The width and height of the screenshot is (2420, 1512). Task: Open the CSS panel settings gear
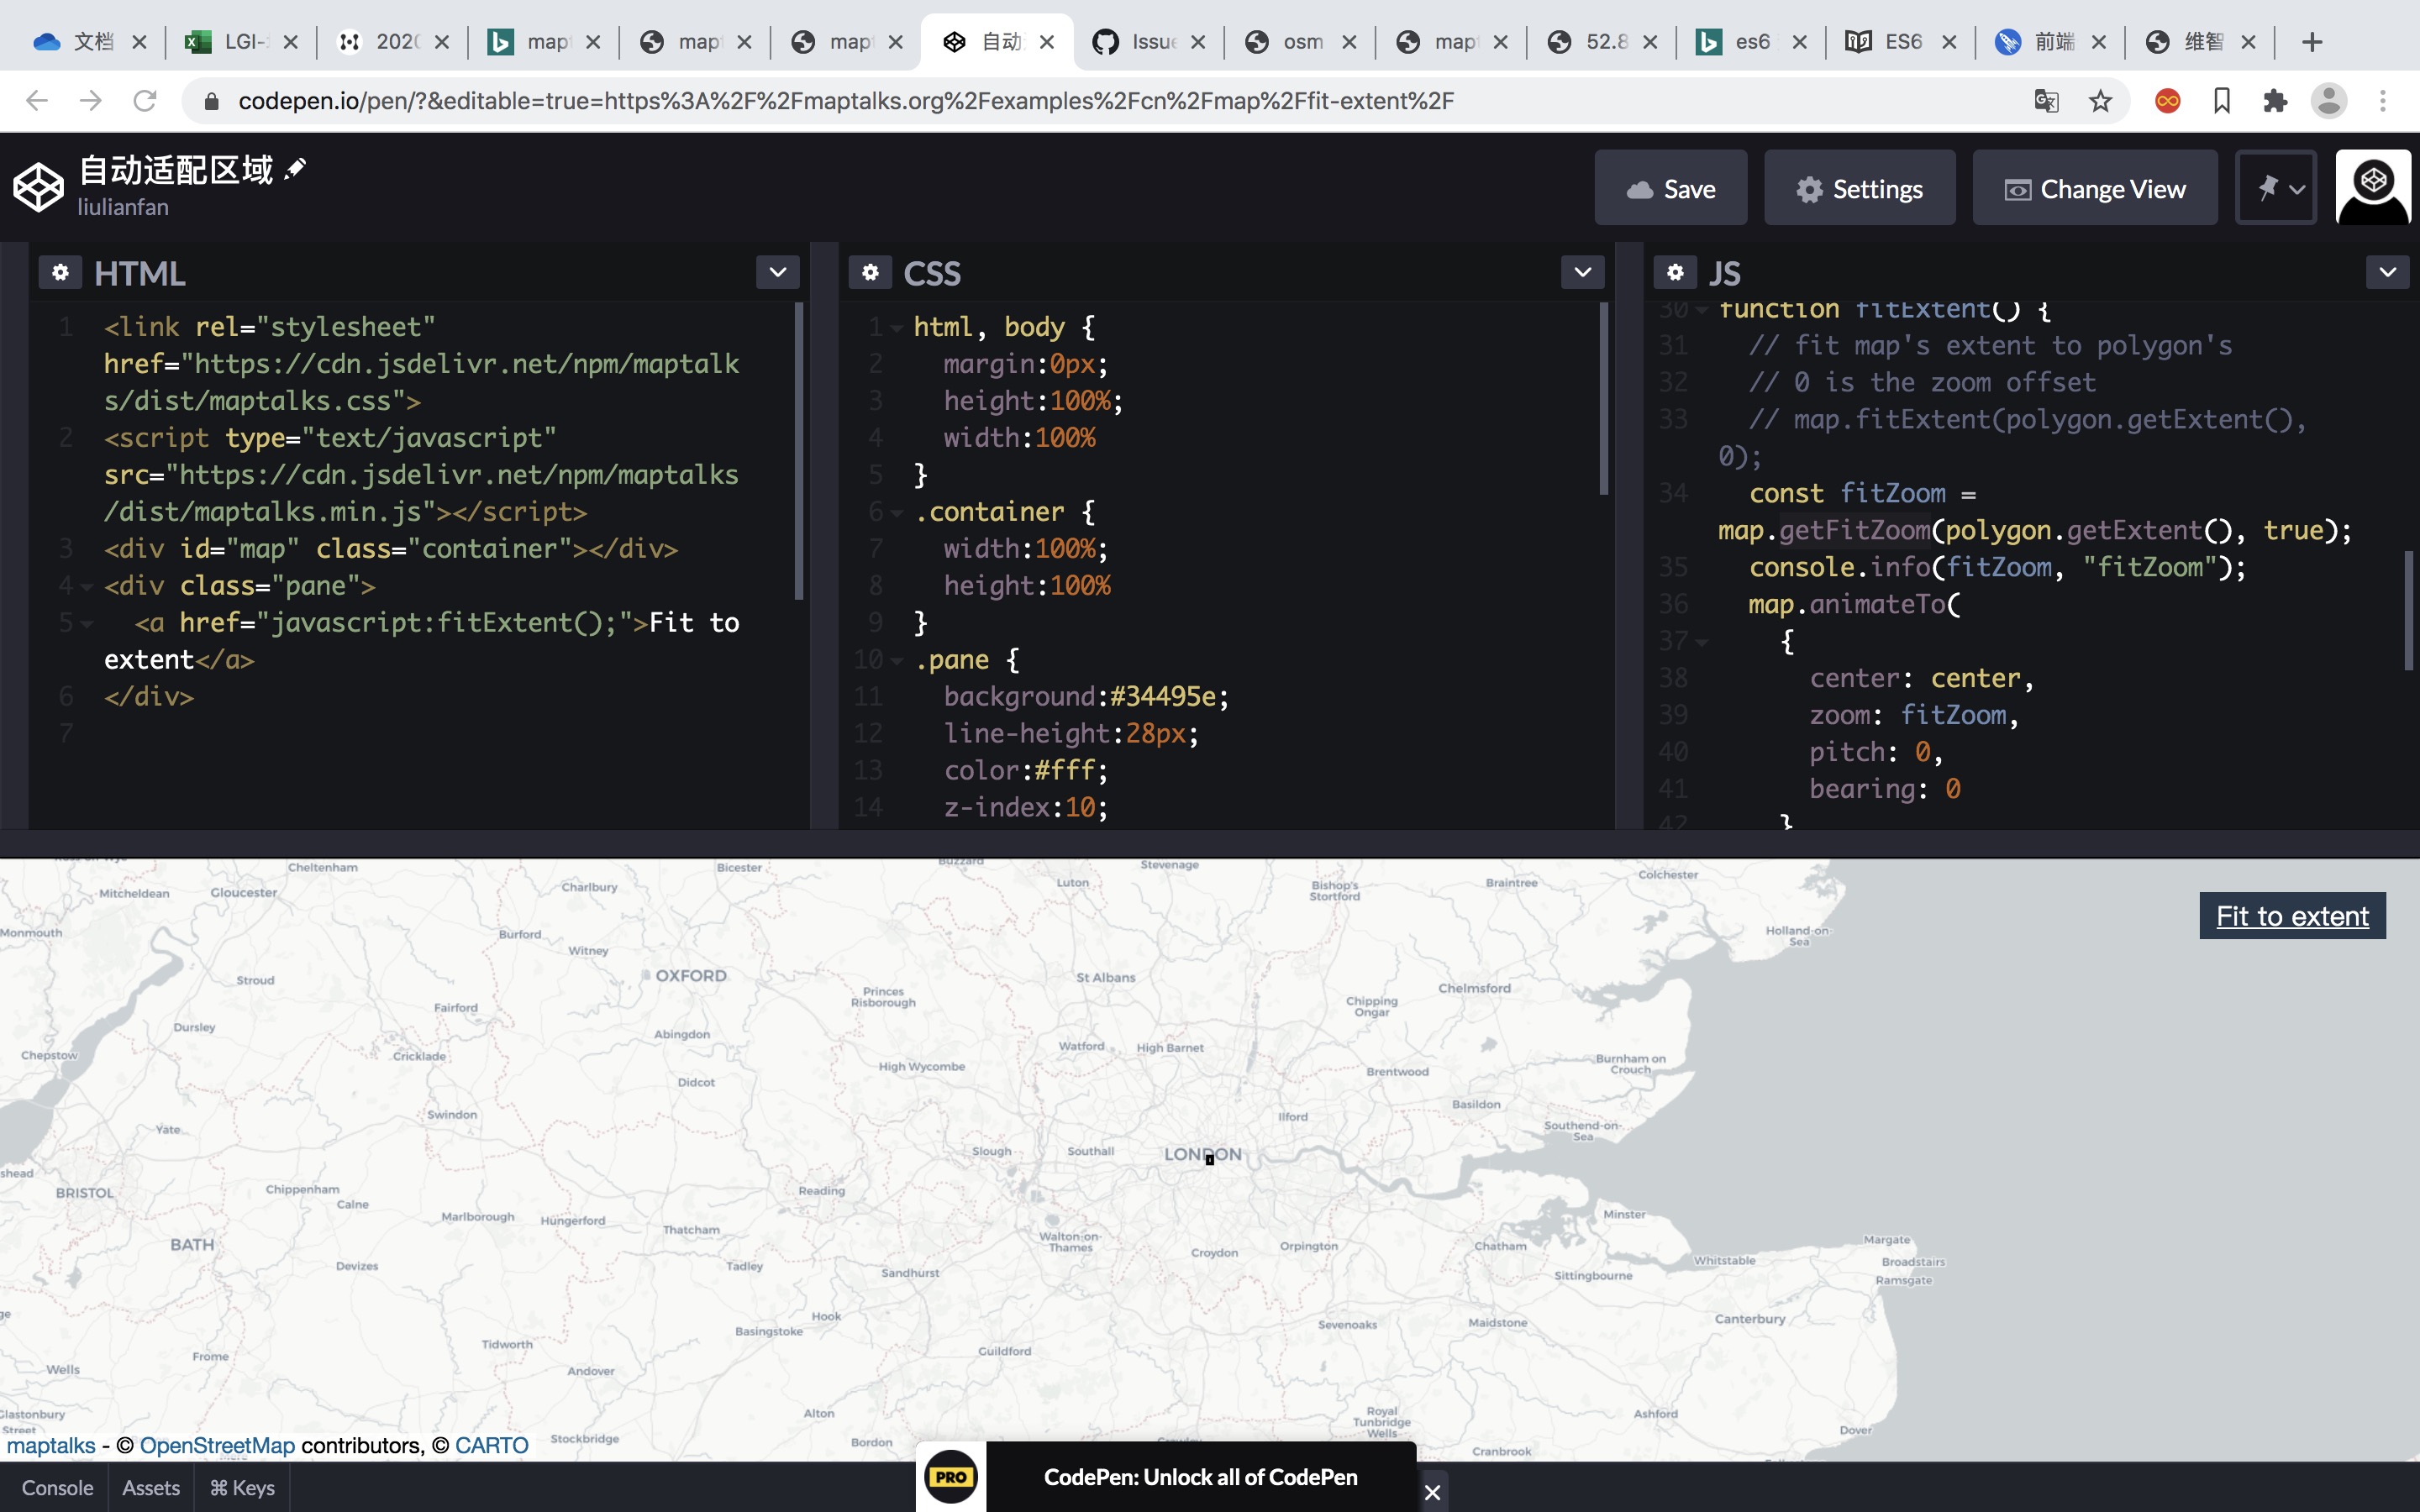[870, 272]
